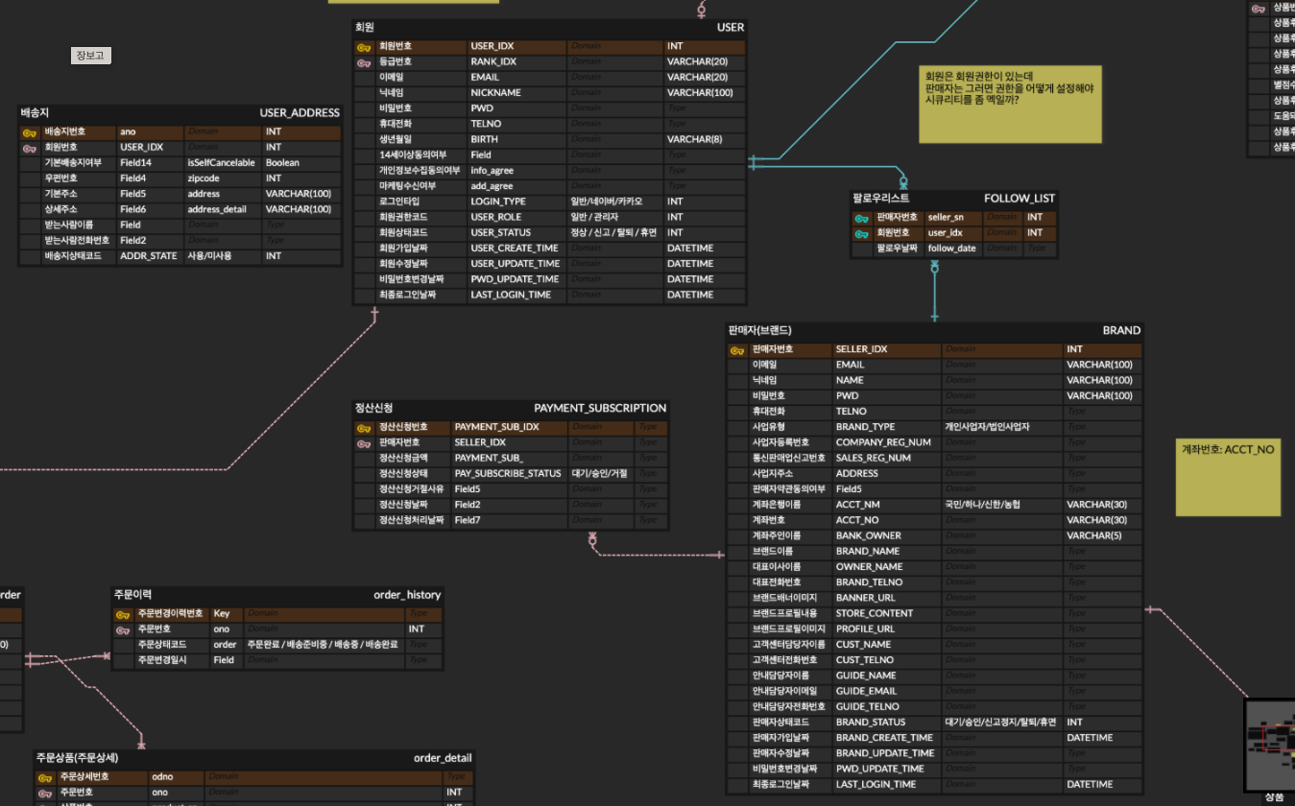
Task: Click the key icon beside seller_sn in FOLLOW_LIST
Action: pos(862,218)
